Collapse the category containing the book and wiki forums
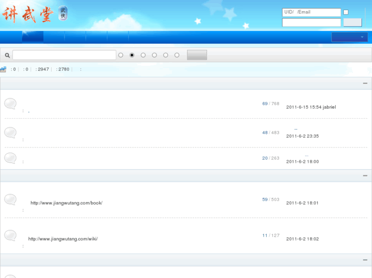Screen dimensions: 372x278 [365, 175]
